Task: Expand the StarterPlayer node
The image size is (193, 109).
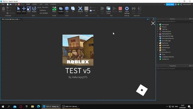Action: click(x=158, y=48)
